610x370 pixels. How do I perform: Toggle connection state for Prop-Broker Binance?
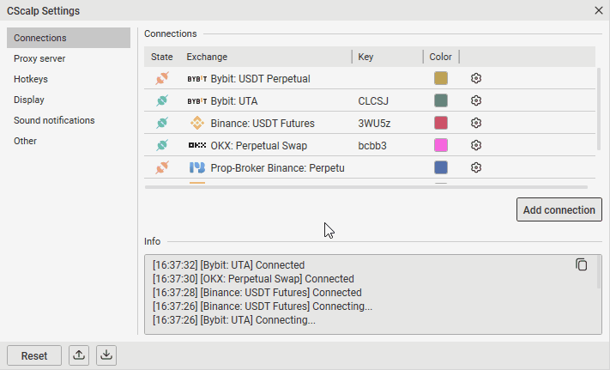pyautogui.click(x=161, y=167)
